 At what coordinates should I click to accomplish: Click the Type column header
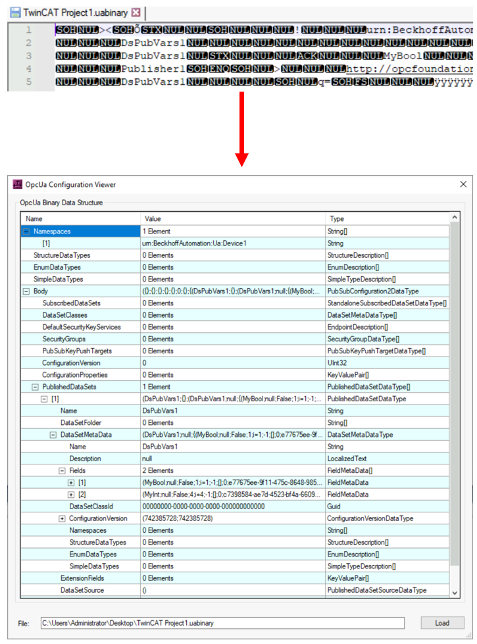tap(387, 218)
